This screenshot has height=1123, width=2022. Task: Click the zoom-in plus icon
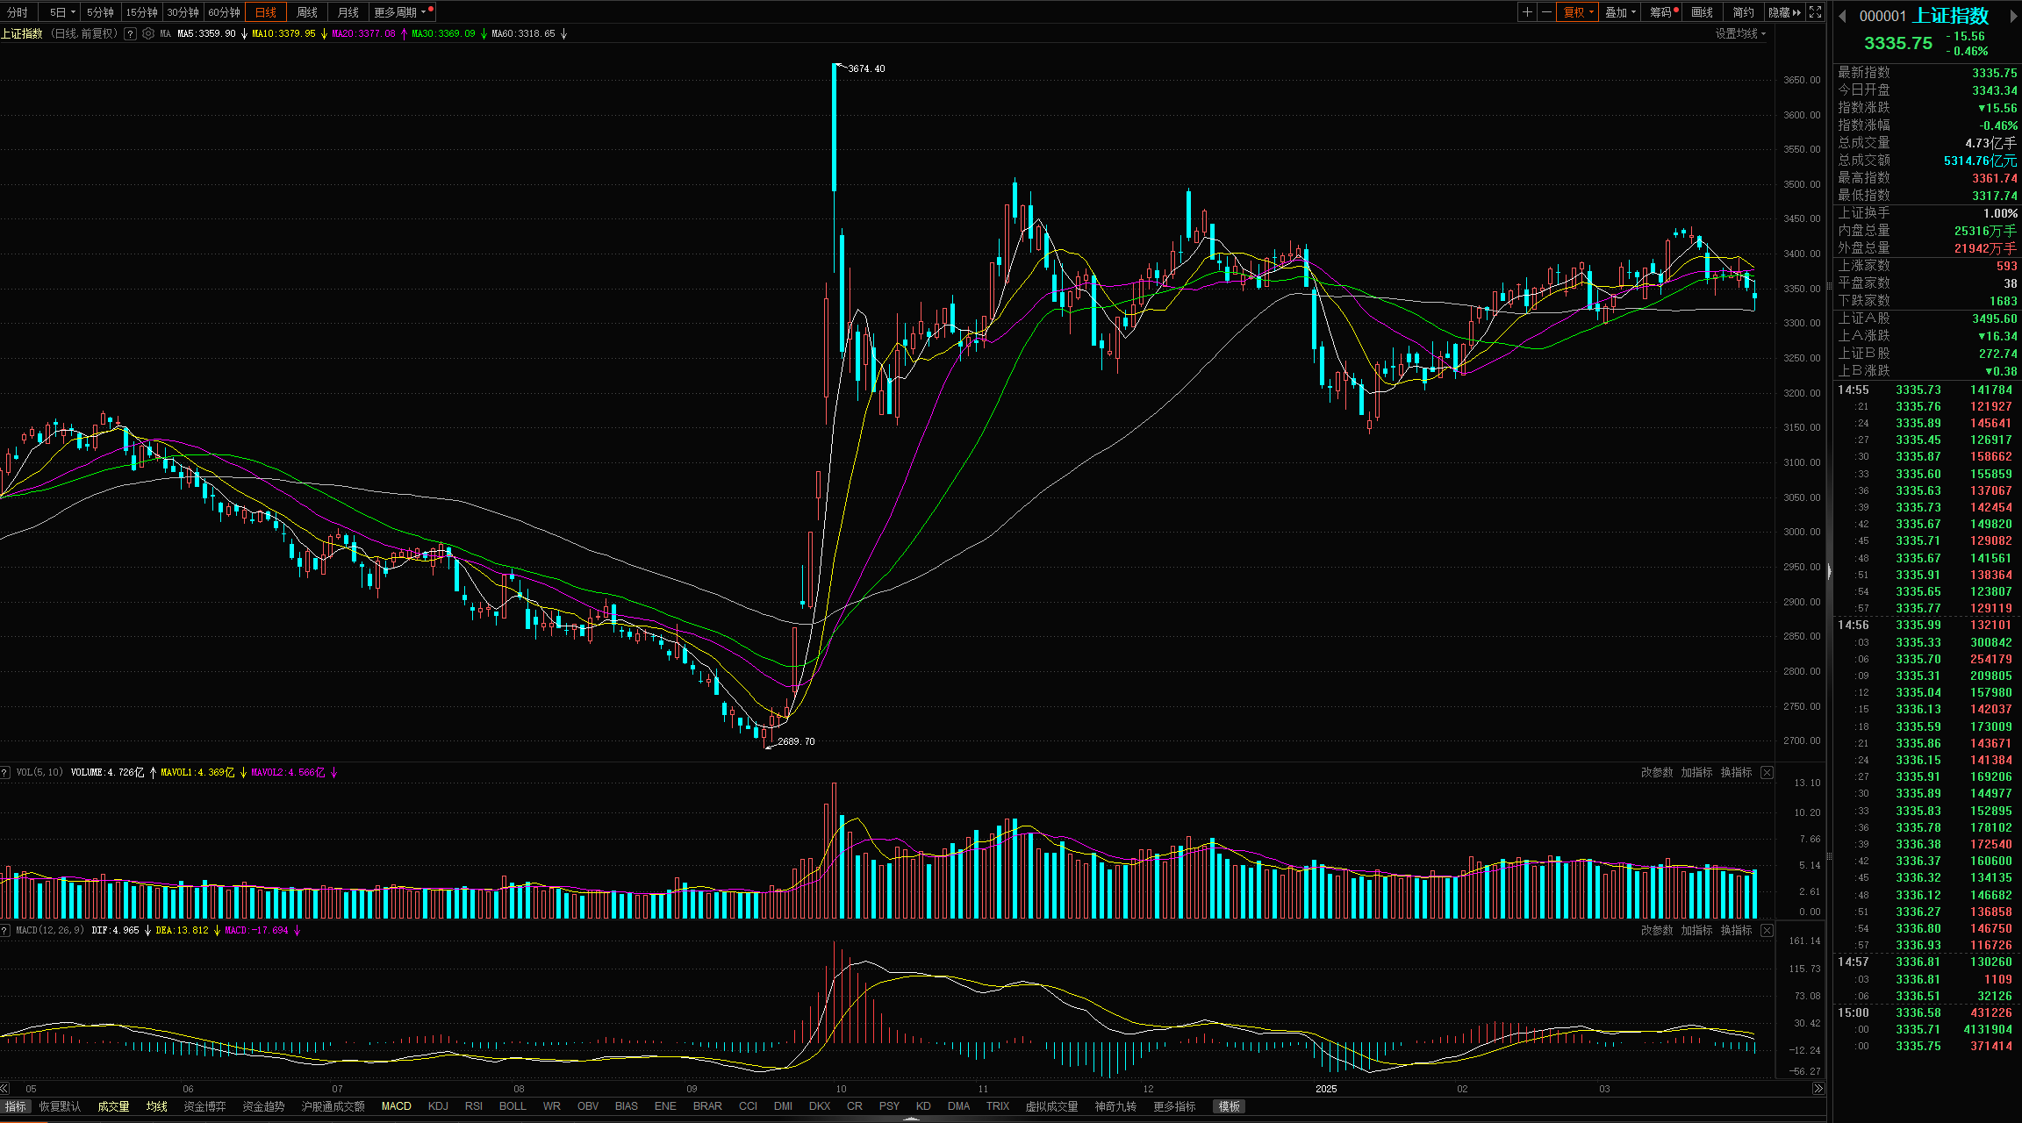tap(1528, 12)
